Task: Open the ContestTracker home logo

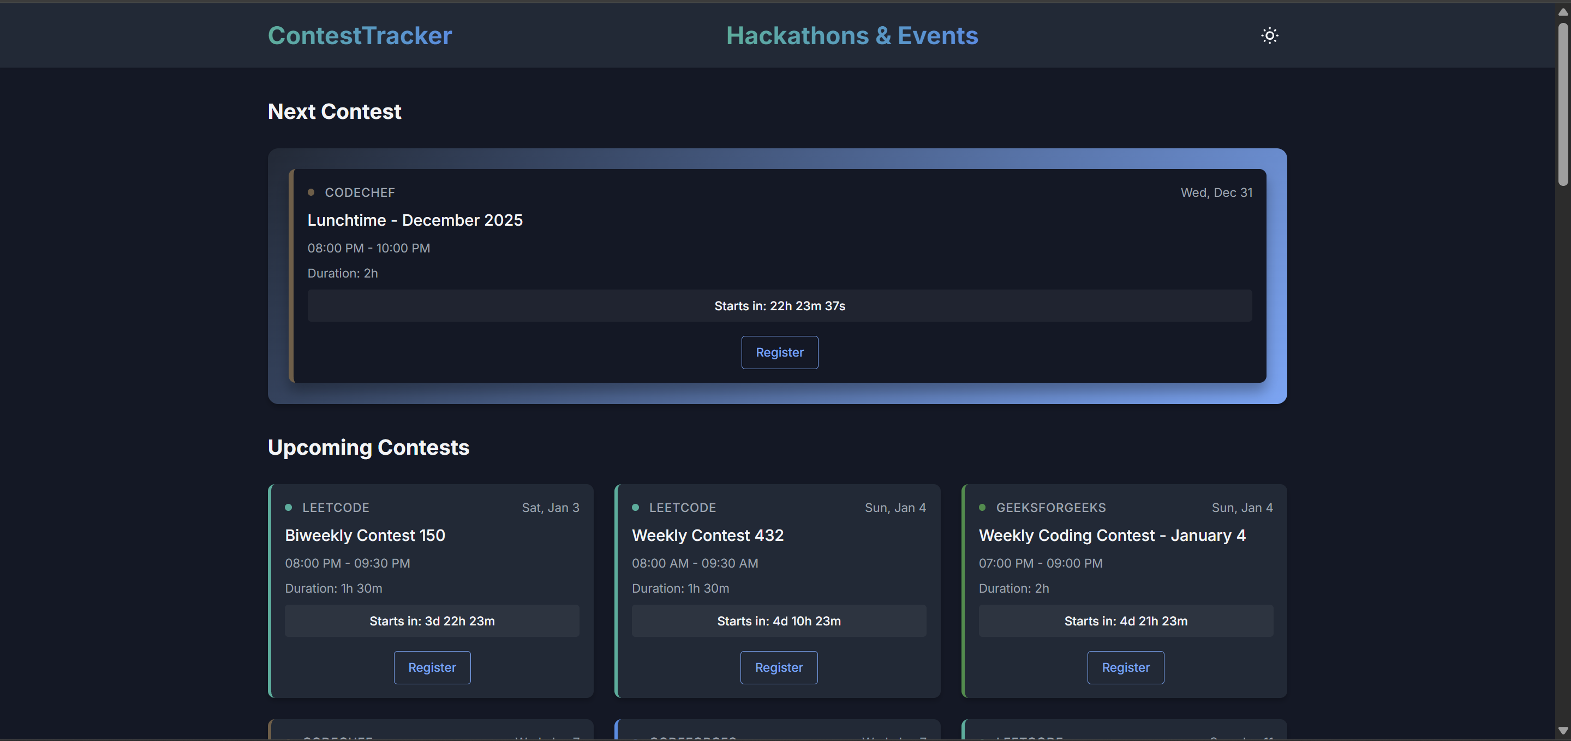Action: pos(360,35)
